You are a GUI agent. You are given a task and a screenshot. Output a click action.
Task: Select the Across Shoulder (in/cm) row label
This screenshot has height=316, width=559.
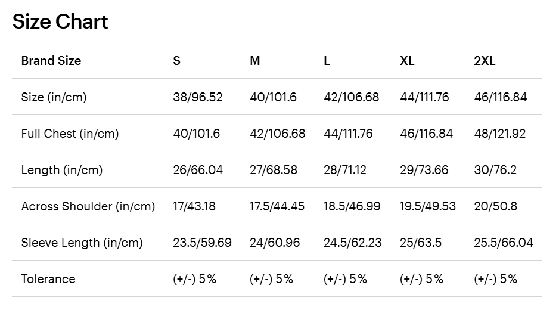[x=88, y=206]
